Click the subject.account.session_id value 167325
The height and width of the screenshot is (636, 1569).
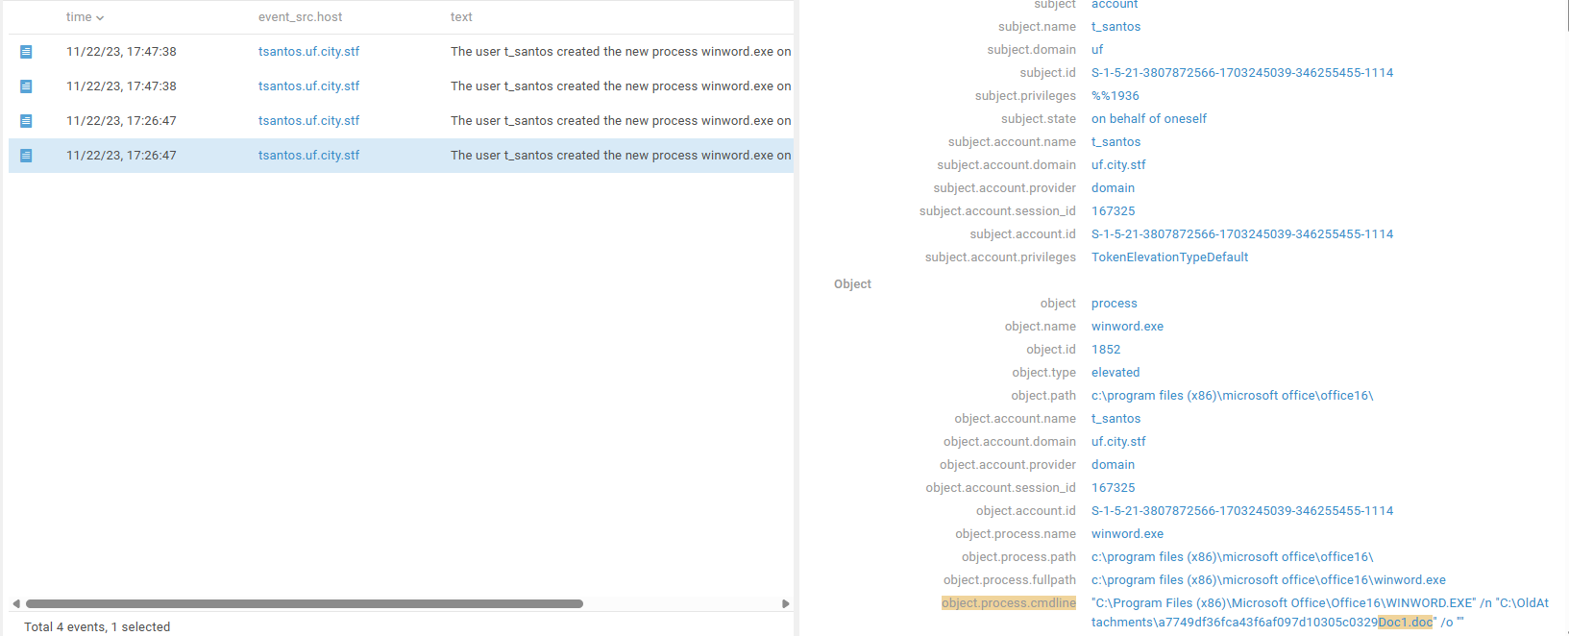(x=1114, y=211)
